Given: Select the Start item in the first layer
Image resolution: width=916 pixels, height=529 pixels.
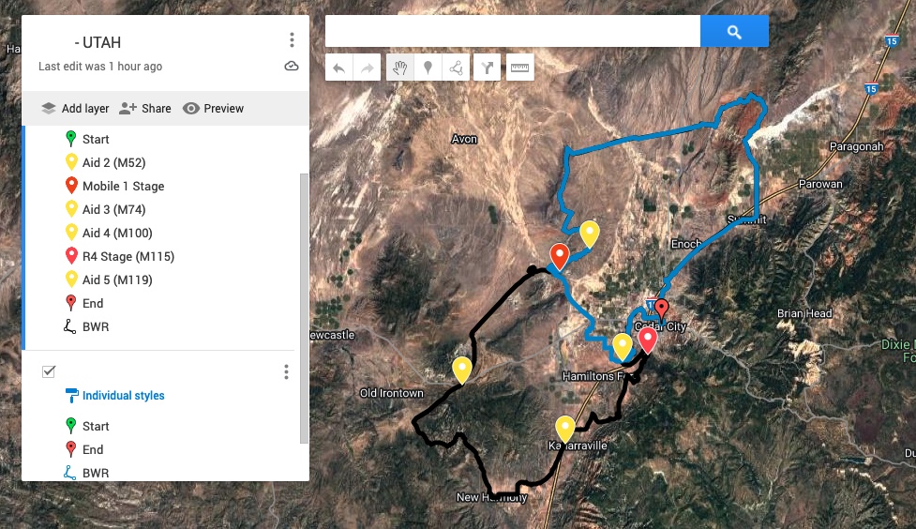Looking at the screenshot, I should [96, 139].
